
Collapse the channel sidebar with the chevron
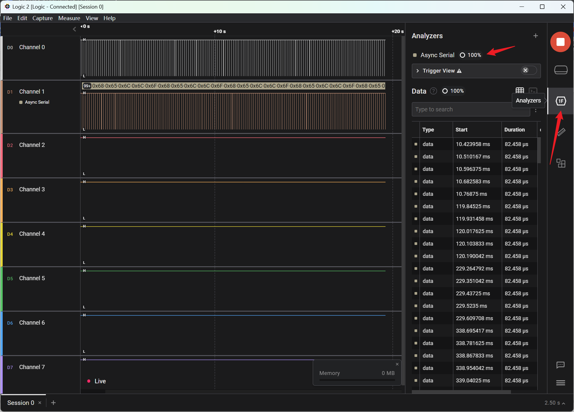point(74,29)
